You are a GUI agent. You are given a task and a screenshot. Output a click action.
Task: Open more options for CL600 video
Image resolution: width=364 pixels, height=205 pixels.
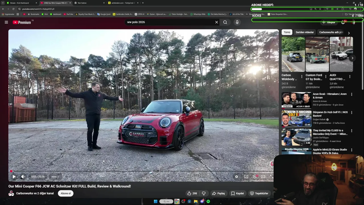point(351,131)
